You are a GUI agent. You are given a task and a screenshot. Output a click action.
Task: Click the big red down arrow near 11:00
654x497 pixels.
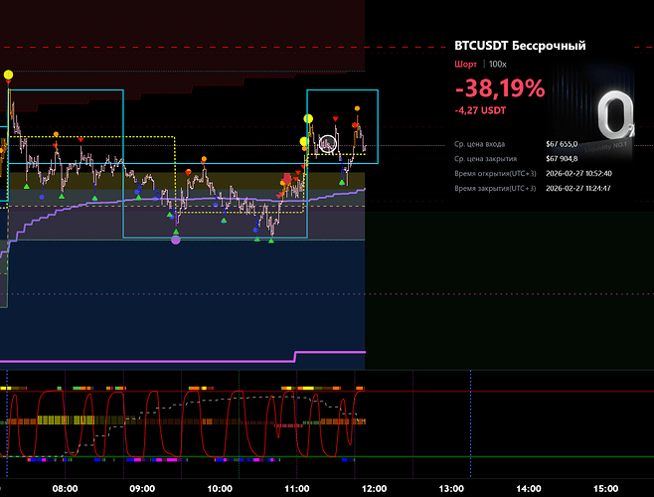pyautogui.click(x=287, y=179)
